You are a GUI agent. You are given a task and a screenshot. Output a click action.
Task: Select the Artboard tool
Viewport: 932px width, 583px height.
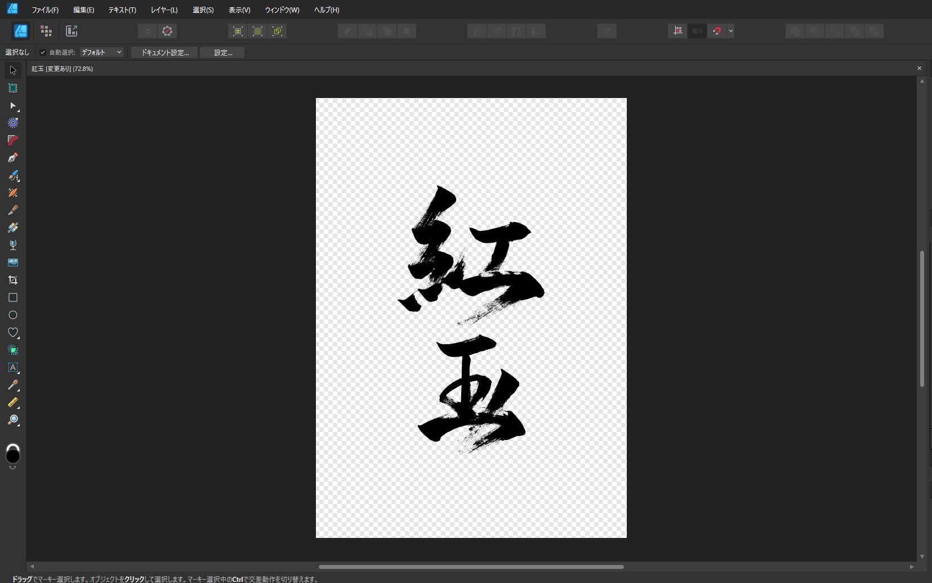coord(13,88)
